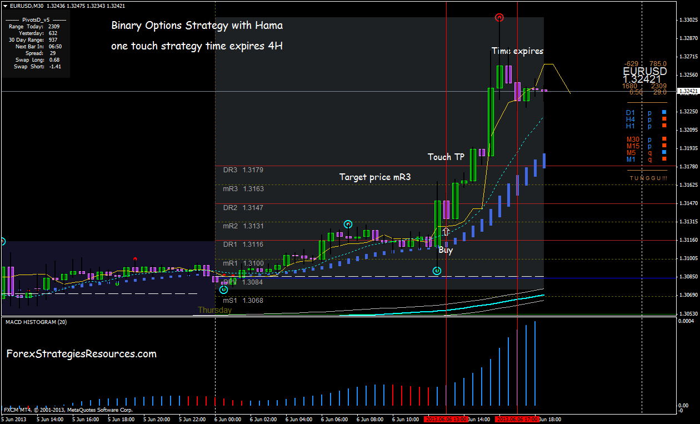
Task: Click the 'one touch strategy time expires 4H' text
Action: click(197, 46)
